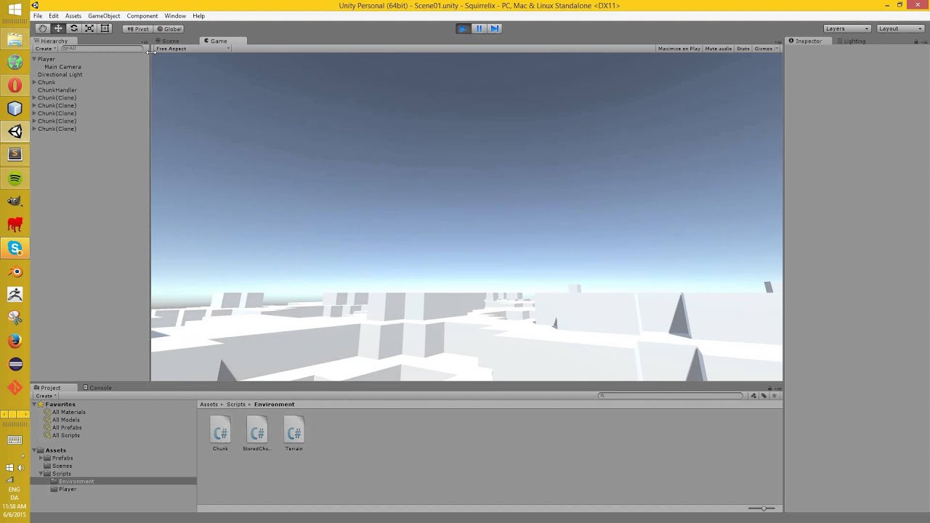Collapse the Player object in Hierarchy
The image size is (930, 523).
34,59
